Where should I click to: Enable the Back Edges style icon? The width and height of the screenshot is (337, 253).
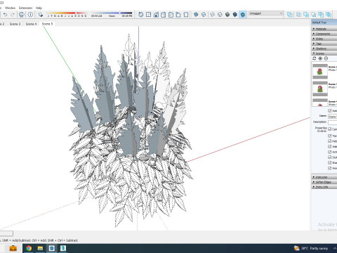click(x=204, y=15)
